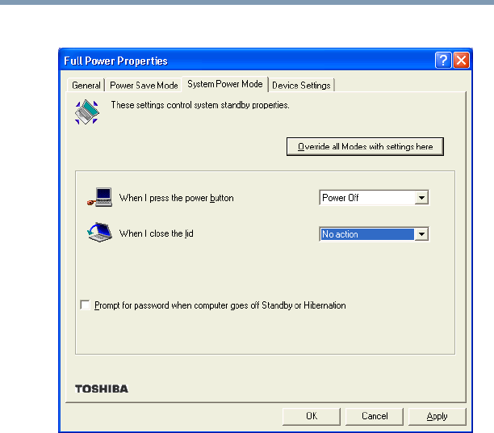The image size is (494, 433).
Task: Click the 'When I close the lid' label
Action: click(157, 233)
